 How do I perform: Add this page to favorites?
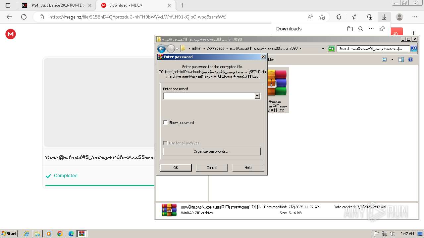tap(322, 17)
